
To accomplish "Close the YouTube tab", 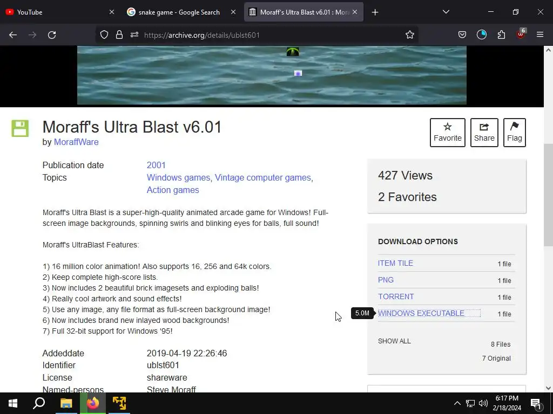I will (x=112, y=12).
